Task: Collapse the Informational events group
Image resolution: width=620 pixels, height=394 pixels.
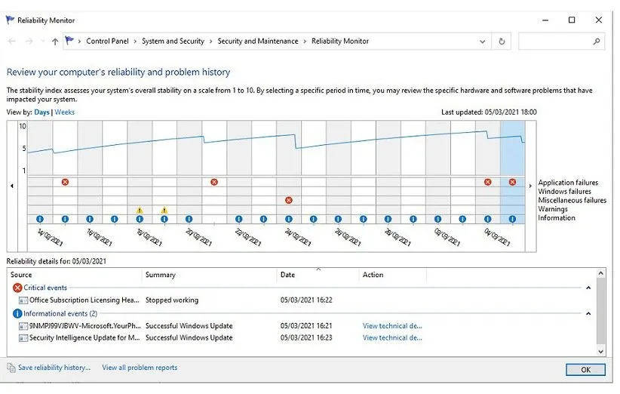Action: coord(588,313)
